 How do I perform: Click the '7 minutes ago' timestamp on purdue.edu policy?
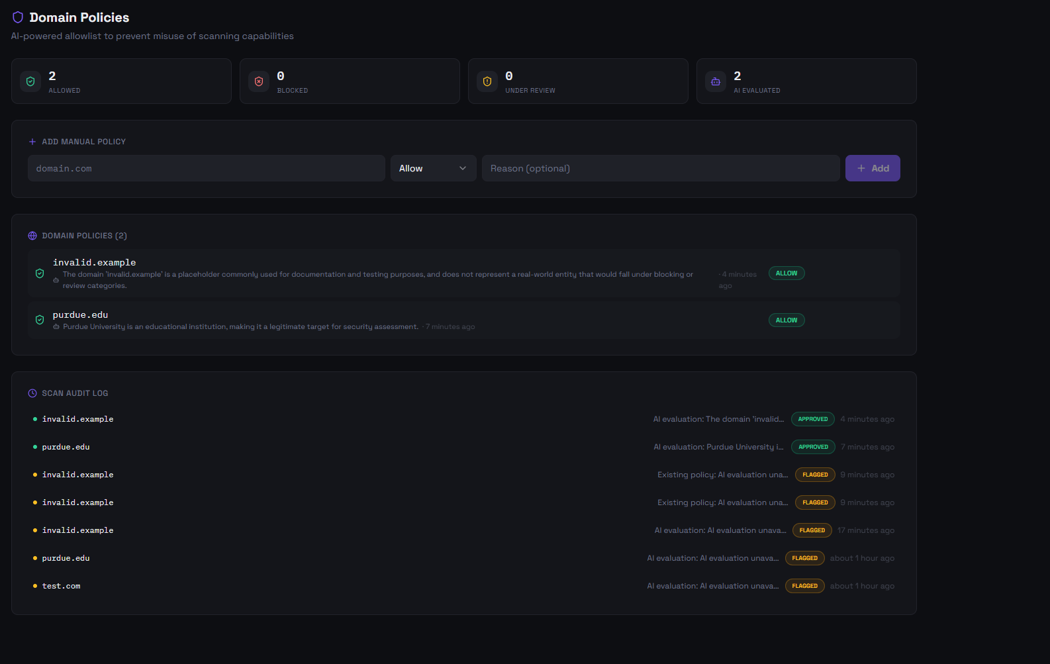point(450,327)
